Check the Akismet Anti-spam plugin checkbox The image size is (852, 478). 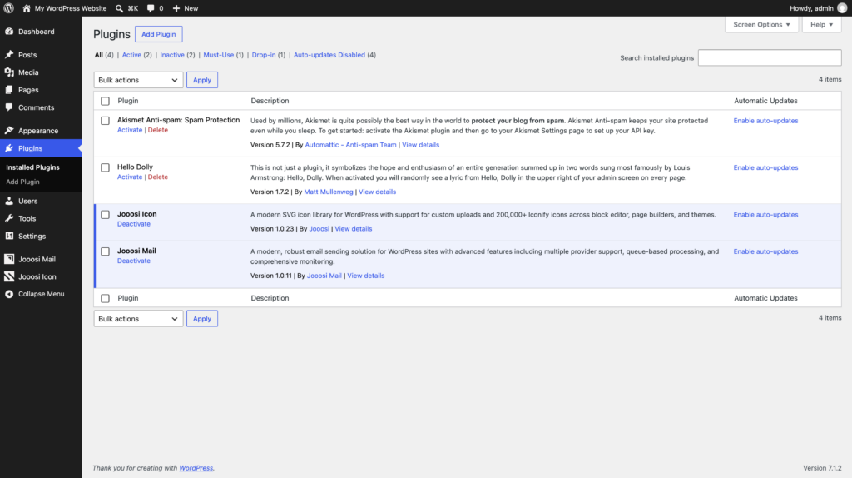(105, 121)
